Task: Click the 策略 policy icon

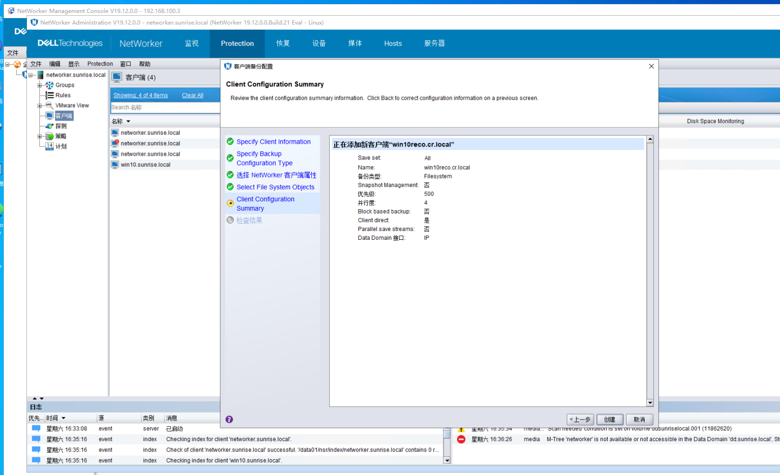Action: point(49,136)
